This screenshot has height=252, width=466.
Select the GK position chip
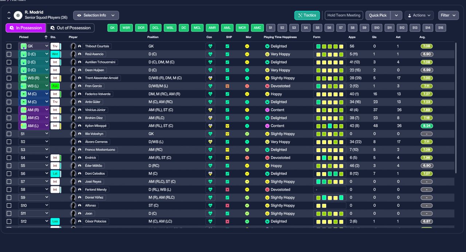click(x=112, y=28)
